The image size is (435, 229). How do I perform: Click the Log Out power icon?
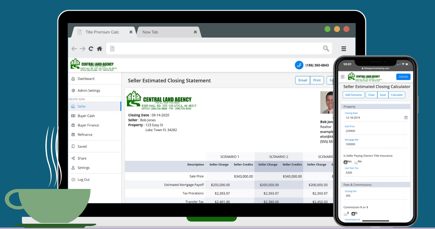click(x=73, y=180)
